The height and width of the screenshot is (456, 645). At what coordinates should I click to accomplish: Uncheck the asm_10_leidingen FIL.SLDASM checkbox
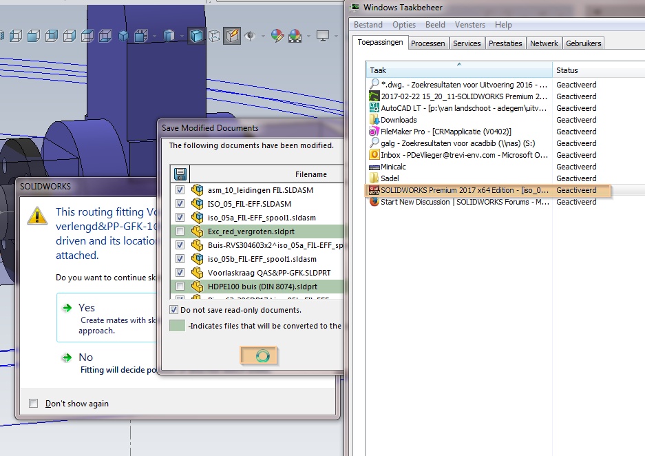pos(180,189)
